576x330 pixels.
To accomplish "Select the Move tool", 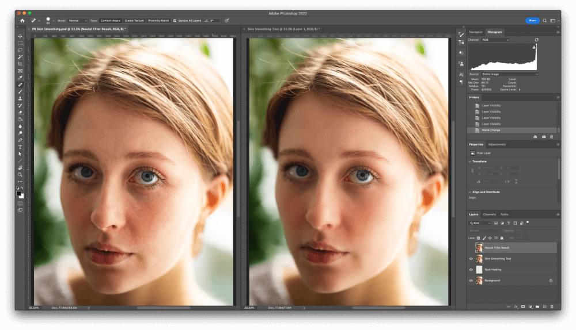I will (20, 36).
